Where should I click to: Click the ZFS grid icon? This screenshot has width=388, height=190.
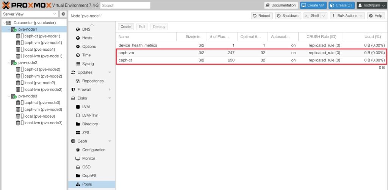coord(78,133)
